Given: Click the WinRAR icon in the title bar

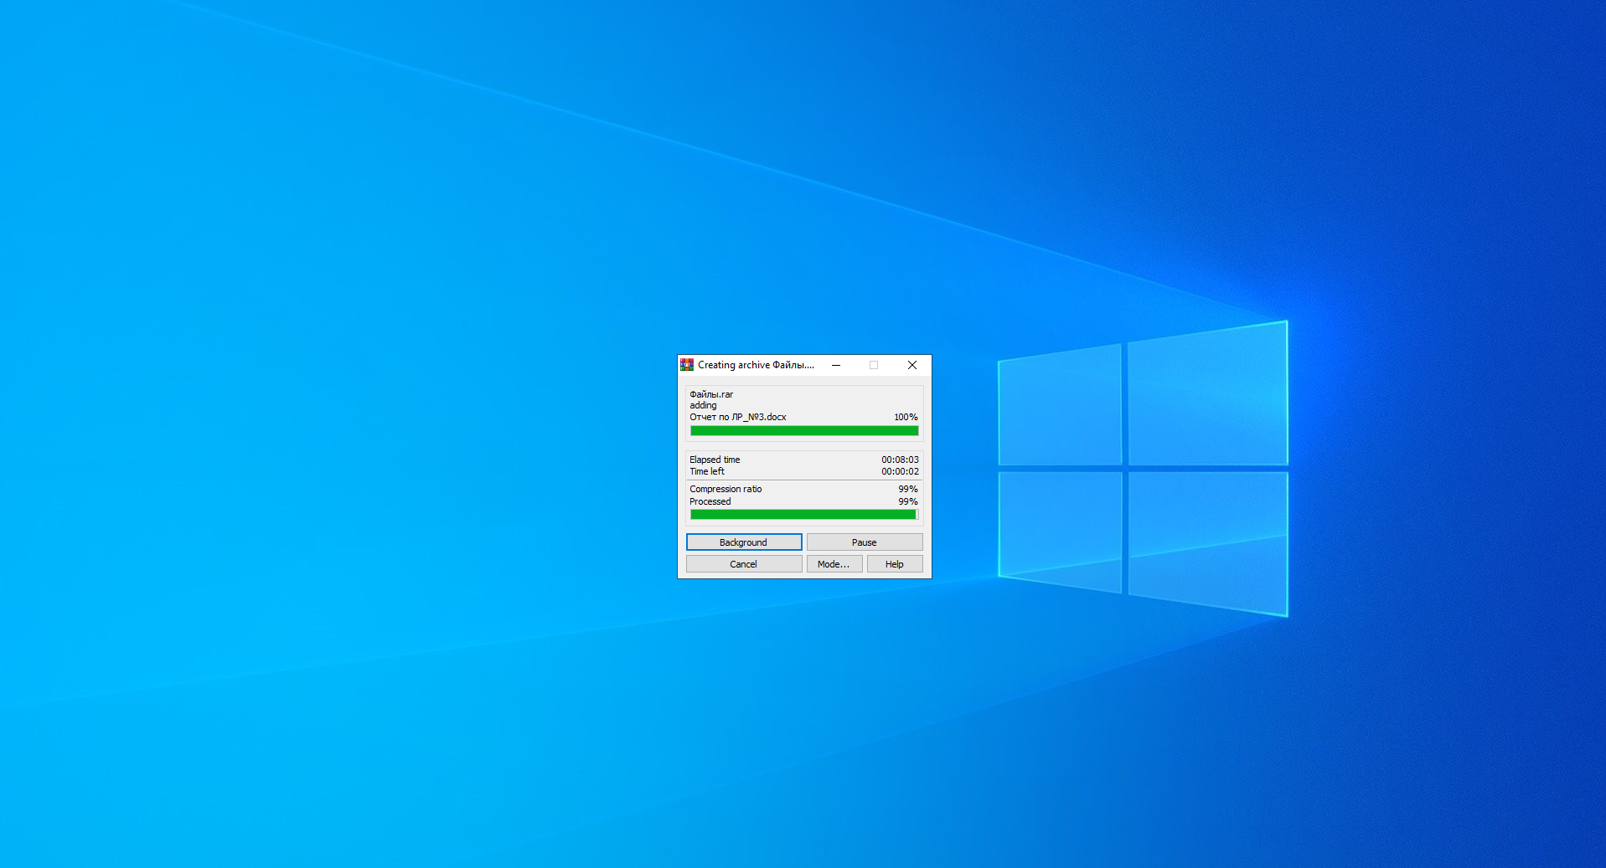Looking at the screenshot, I should coord(687,365).
